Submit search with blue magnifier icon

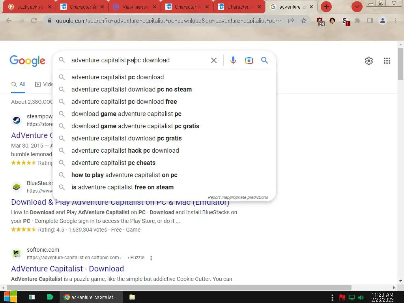264,60
